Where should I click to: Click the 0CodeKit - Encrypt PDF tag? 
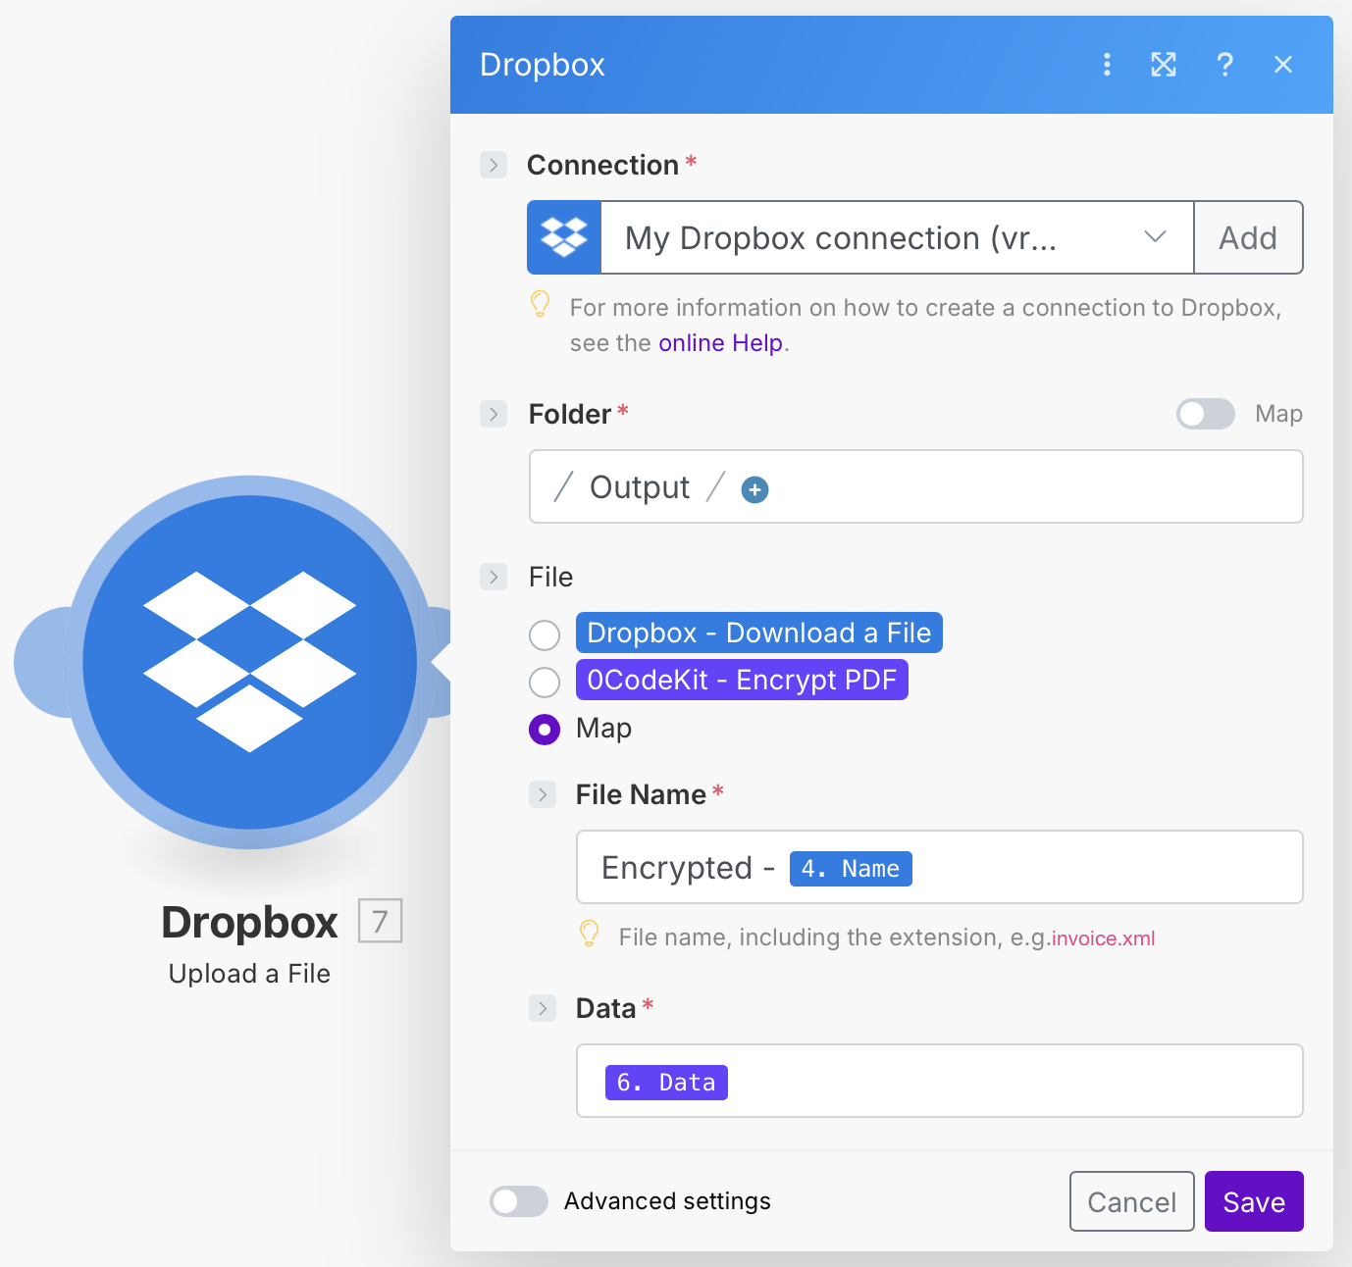coord(742,680)
